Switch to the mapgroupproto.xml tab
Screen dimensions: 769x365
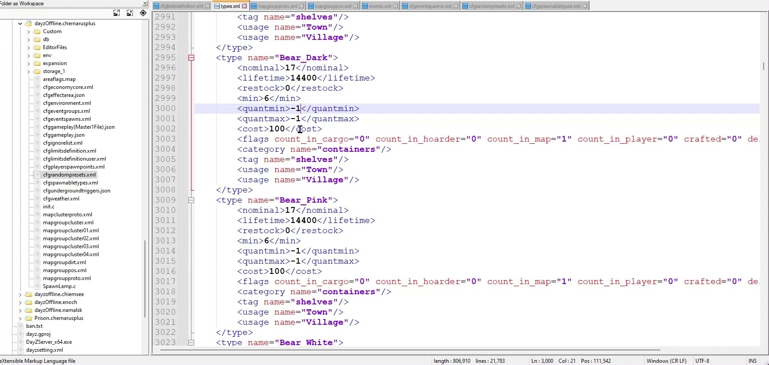click(x=277, y=6)
